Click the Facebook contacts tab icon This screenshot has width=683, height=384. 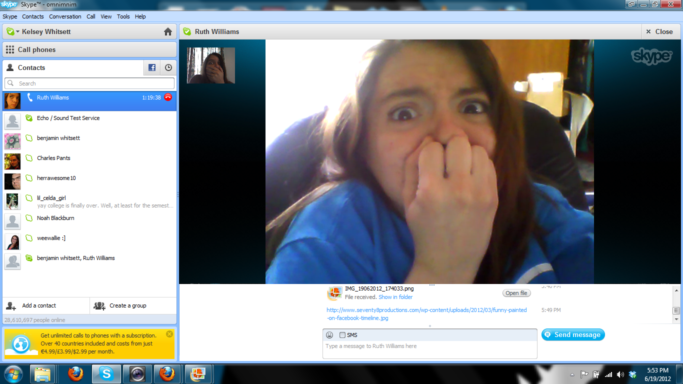(x=152, y=67)
